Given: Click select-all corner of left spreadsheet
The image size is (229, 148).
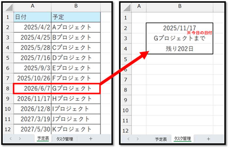Looking at the screenshot, I should 8,6.
